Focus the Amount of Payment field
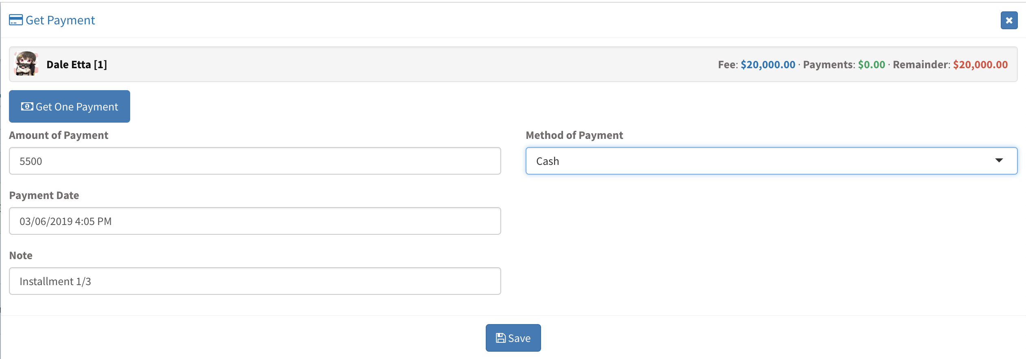 point(255,161)
